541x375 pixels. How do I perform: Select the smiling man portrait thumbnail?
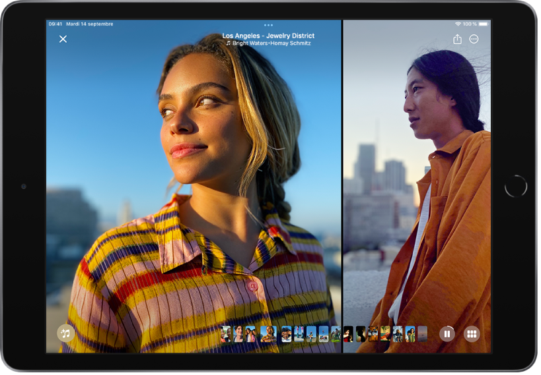pyautogui.click(x=238, y=334)
